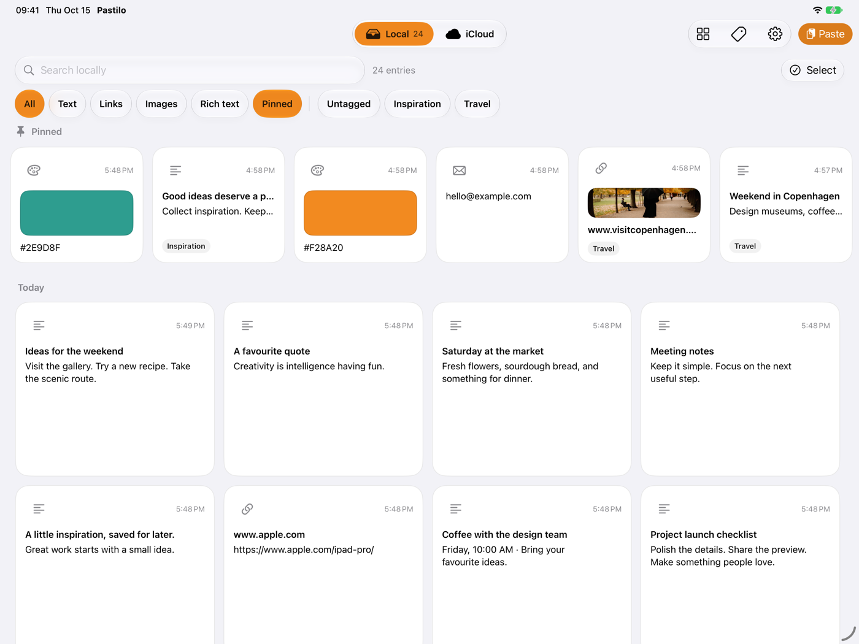Toggle the Links filter chip
The image size is (859, 644).
111,104
